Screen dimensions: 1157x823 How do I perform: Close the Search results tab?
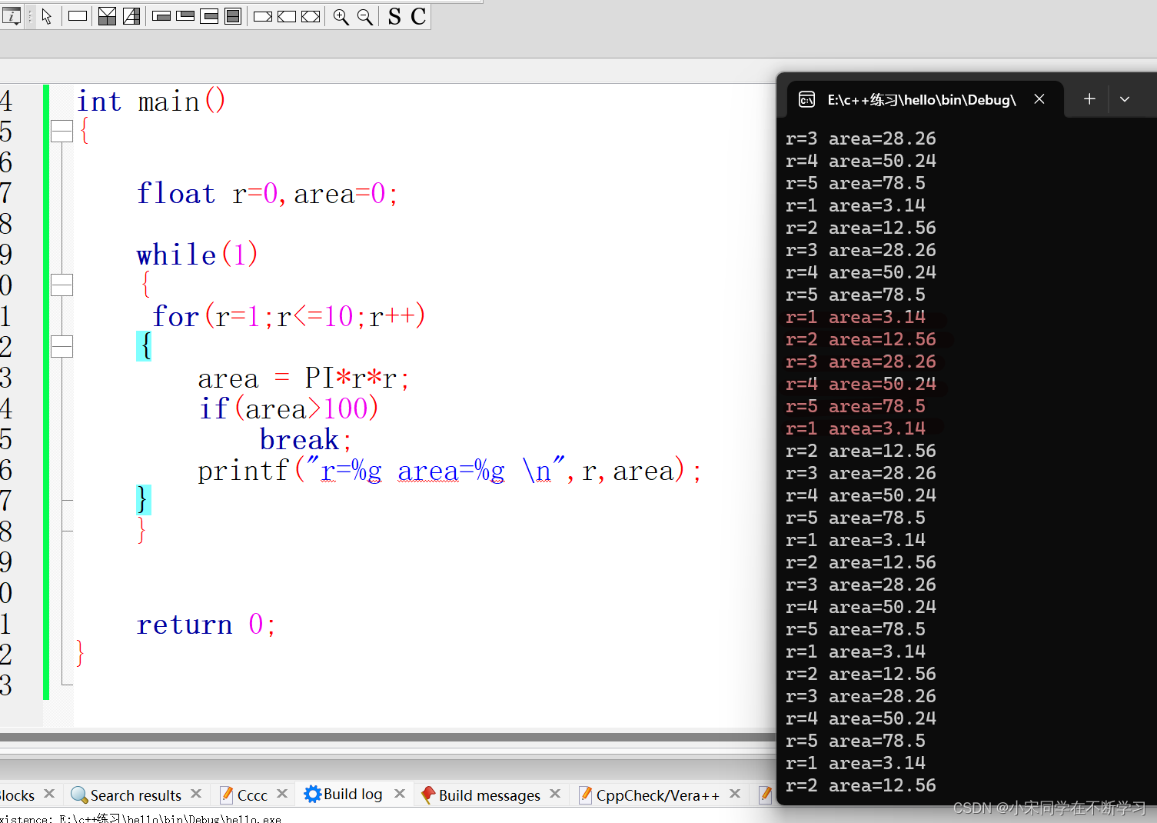[196, 794]
